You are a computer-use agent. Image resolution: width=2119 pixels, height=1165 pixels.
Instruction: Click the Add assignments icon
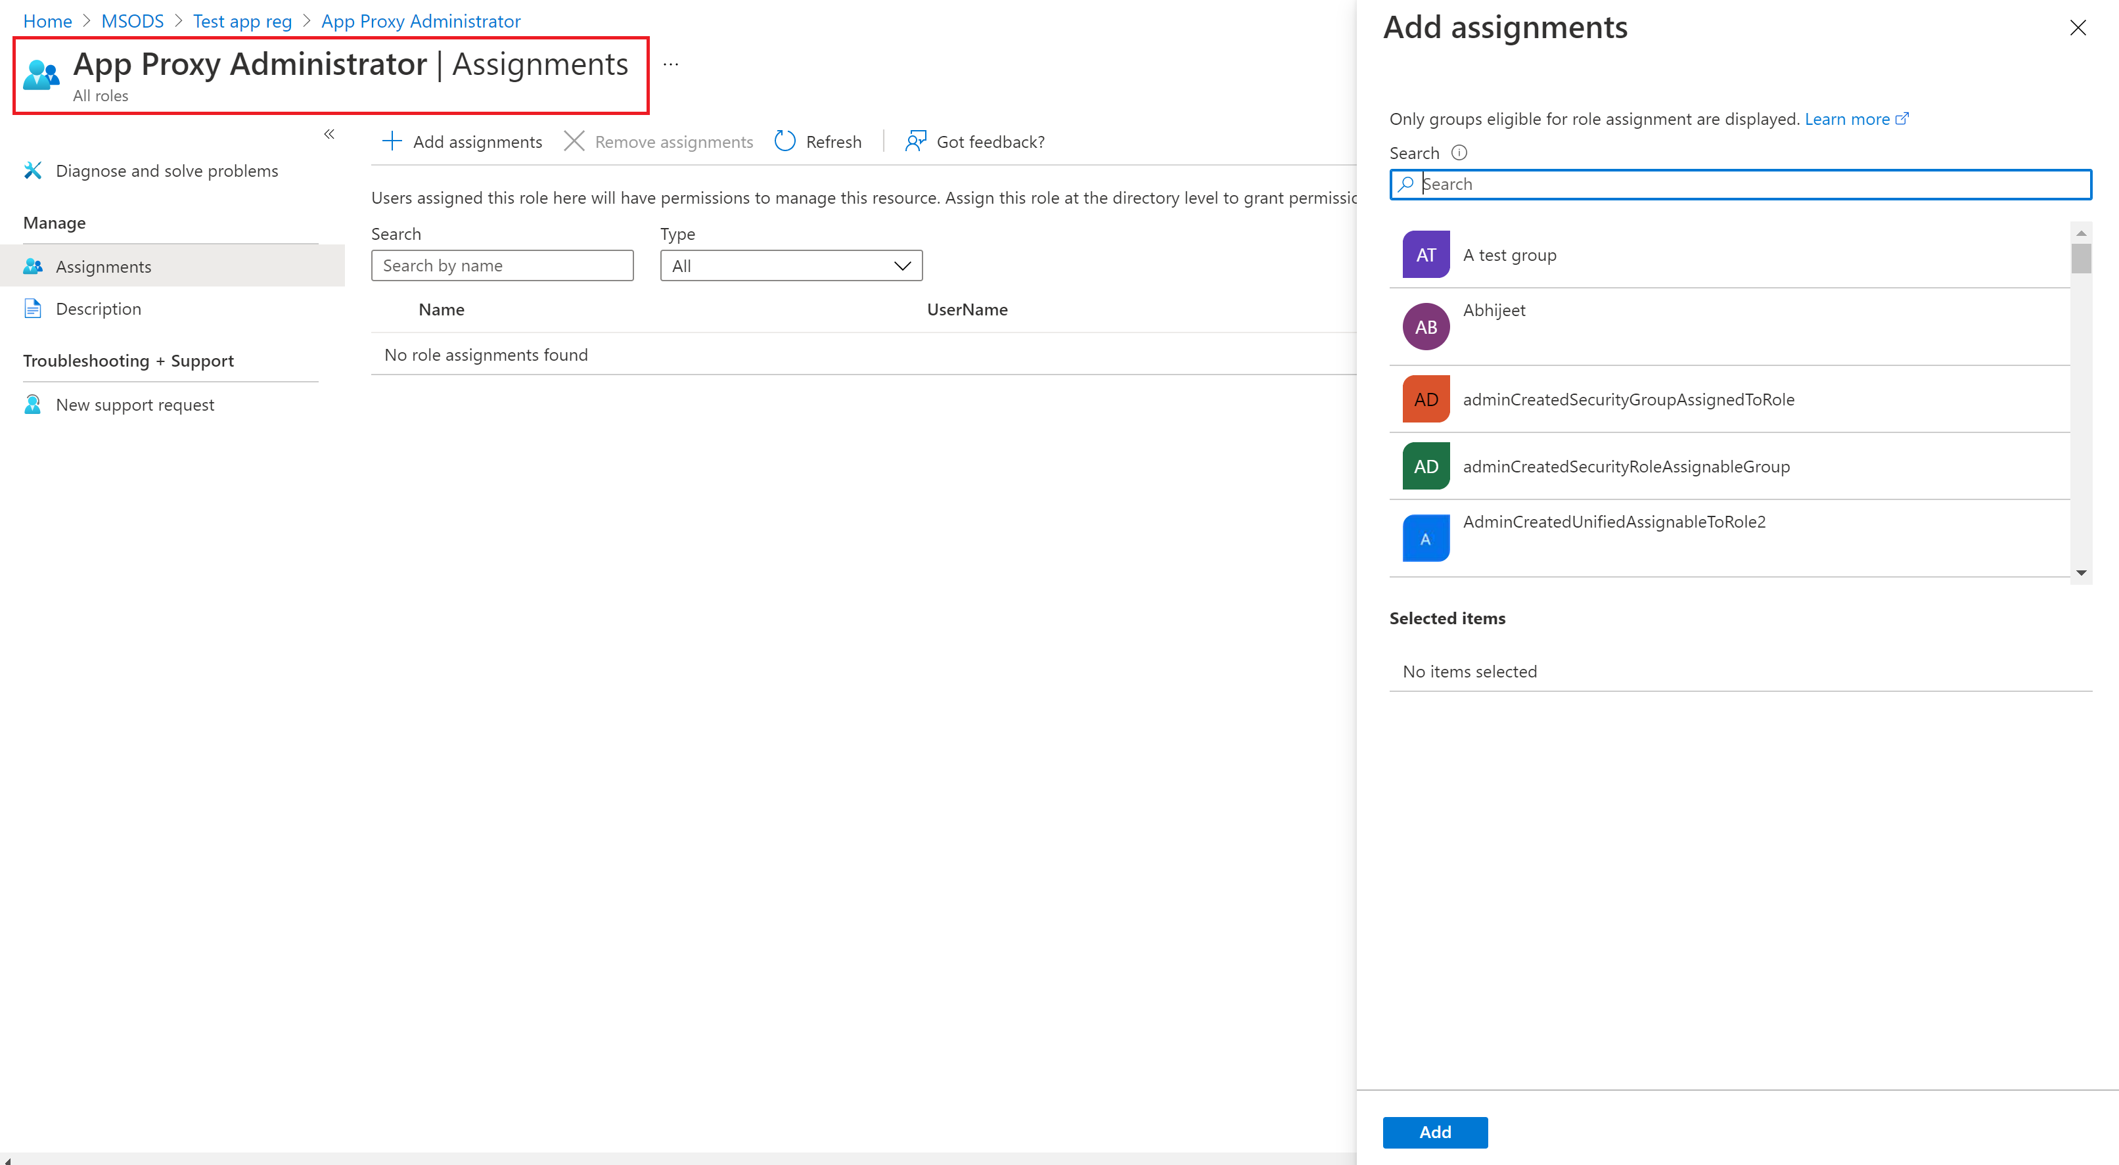(x=392, y=141)
